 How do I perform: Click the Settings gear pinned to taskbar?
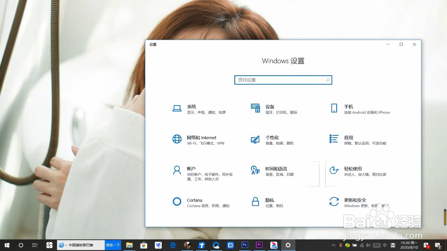tap(288, 245)
